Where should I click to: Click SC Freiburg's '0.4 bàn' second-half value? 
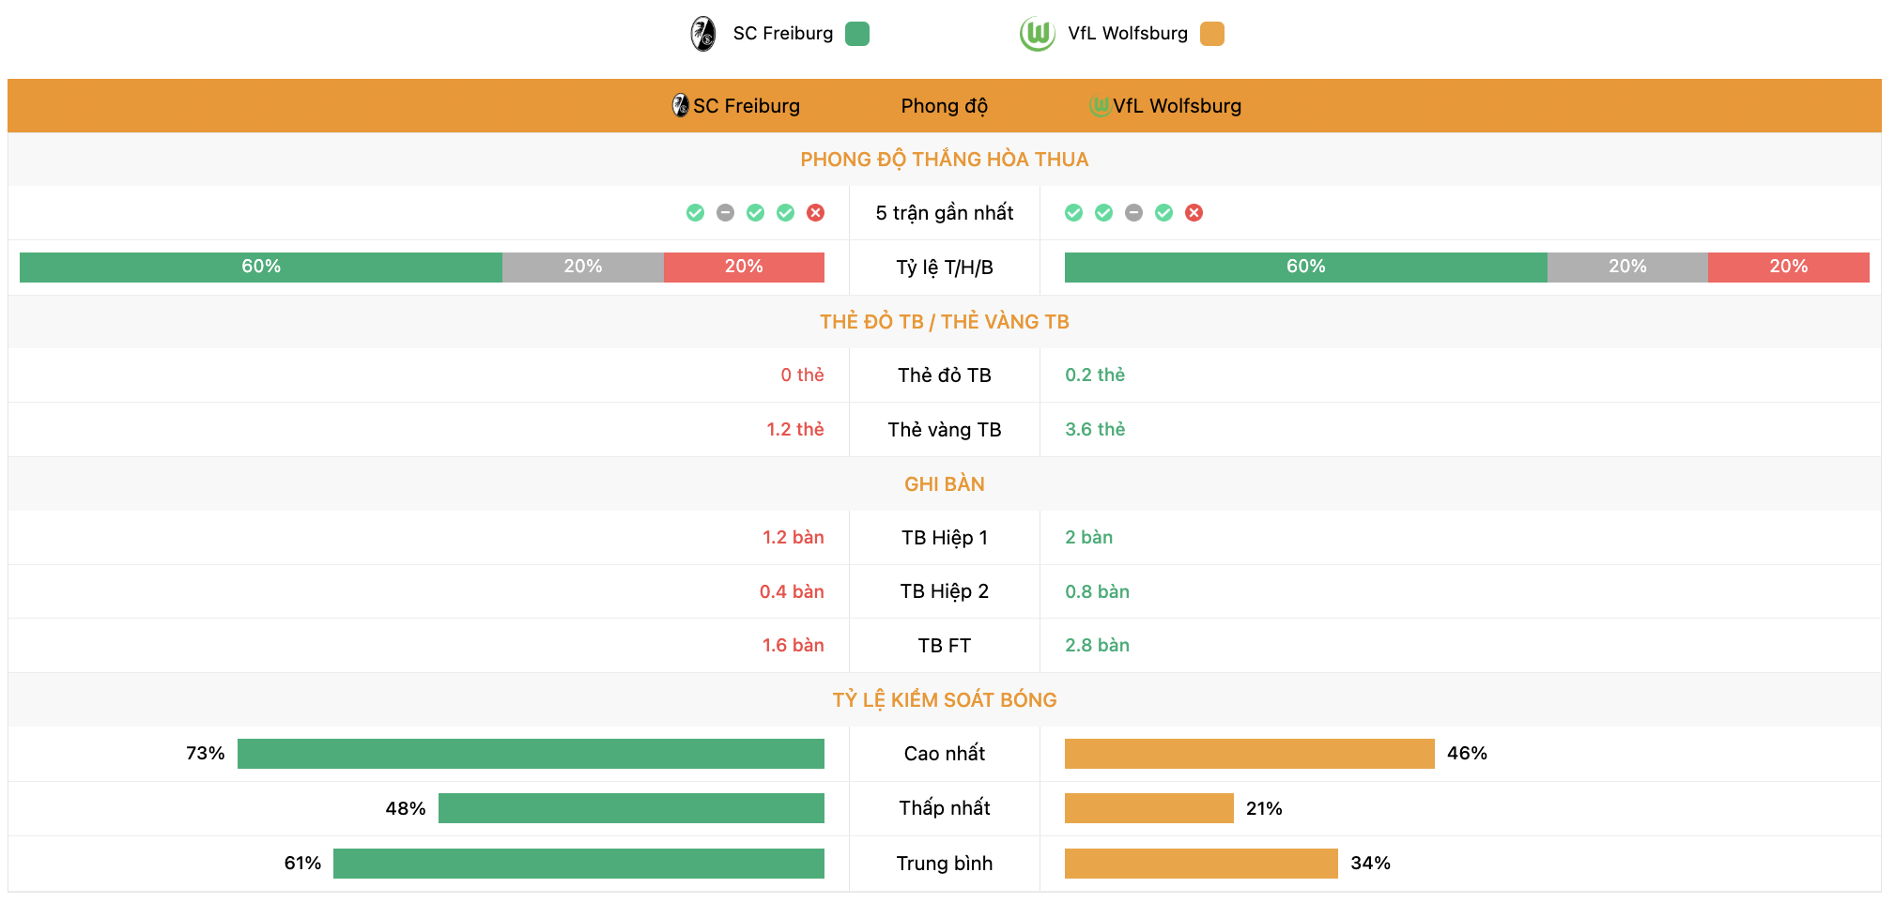point(792,592)
